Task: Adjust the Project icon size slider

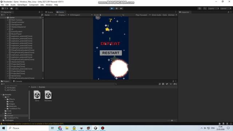Action: point(172,120)
